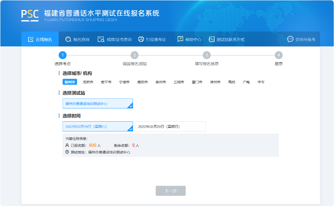Viewport: 336px width, 209px height.
Task: Select test station 福州市普通话培训测试中心
Action: point(97,104)
